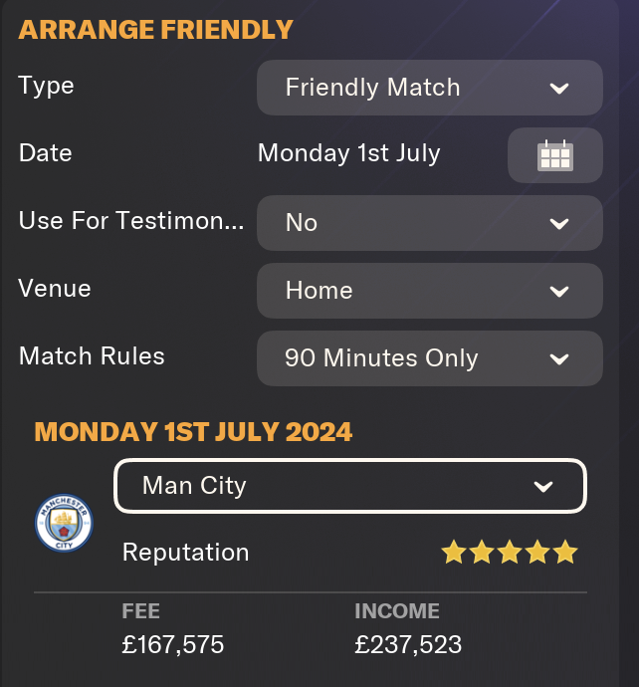Screen dimensions: 639x687
Task: Click the Monday 1st July date text
Action: [x=349, y=153]
